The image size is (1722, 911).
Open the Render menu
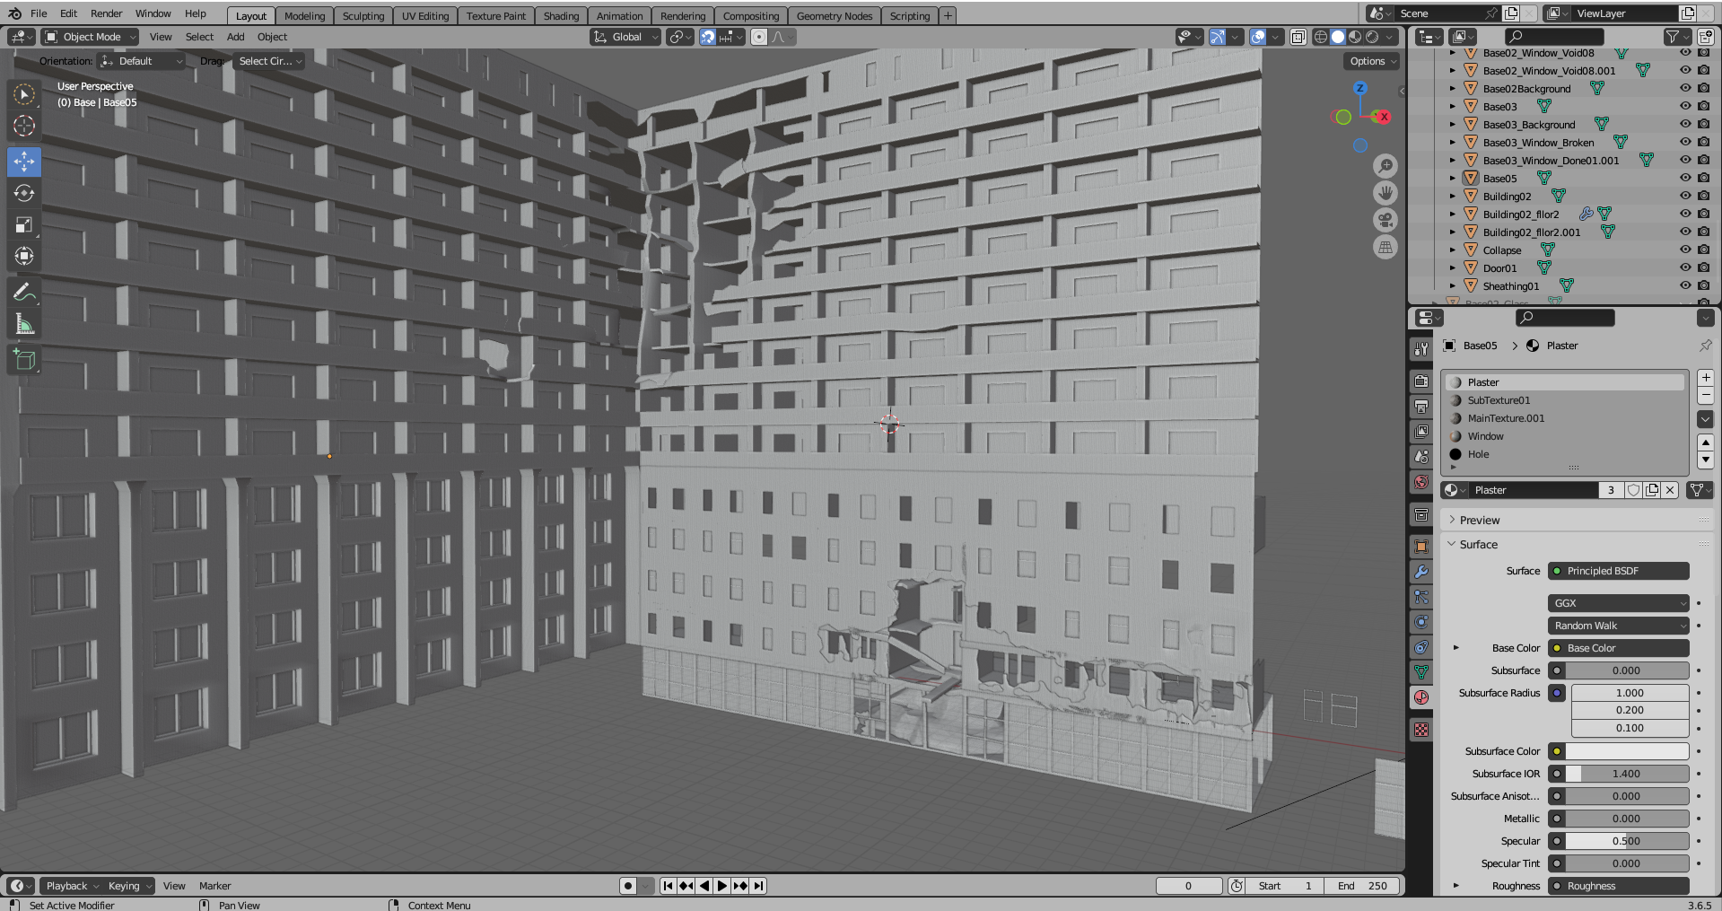pyautogui.click(x=106, y=13)
